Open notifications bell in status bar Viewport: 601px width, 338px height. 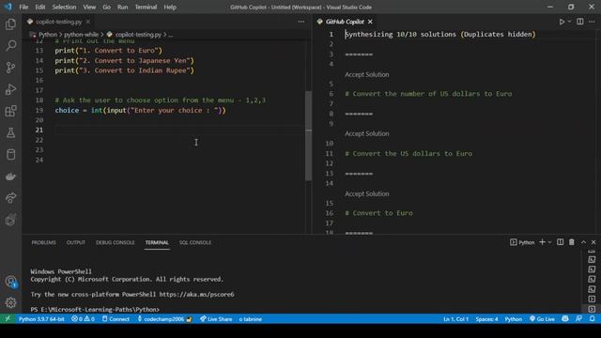pyautogui.click(x=593, y=319)
